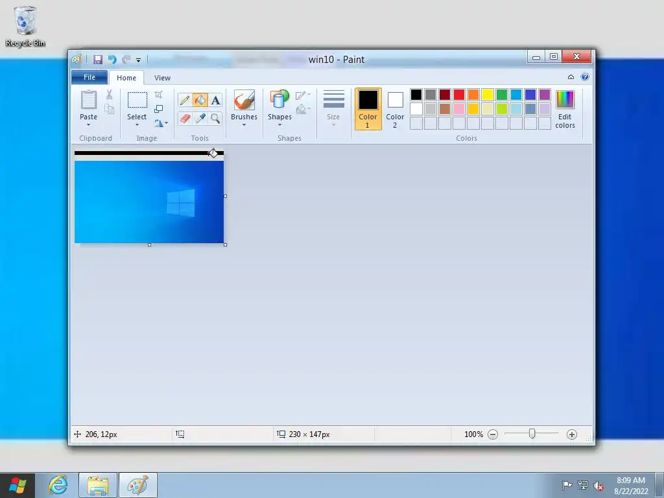Image resolution: width=664 pixels, height=498 pixels.
Task: Select the Eraser tool
Action: pos(185,118)
